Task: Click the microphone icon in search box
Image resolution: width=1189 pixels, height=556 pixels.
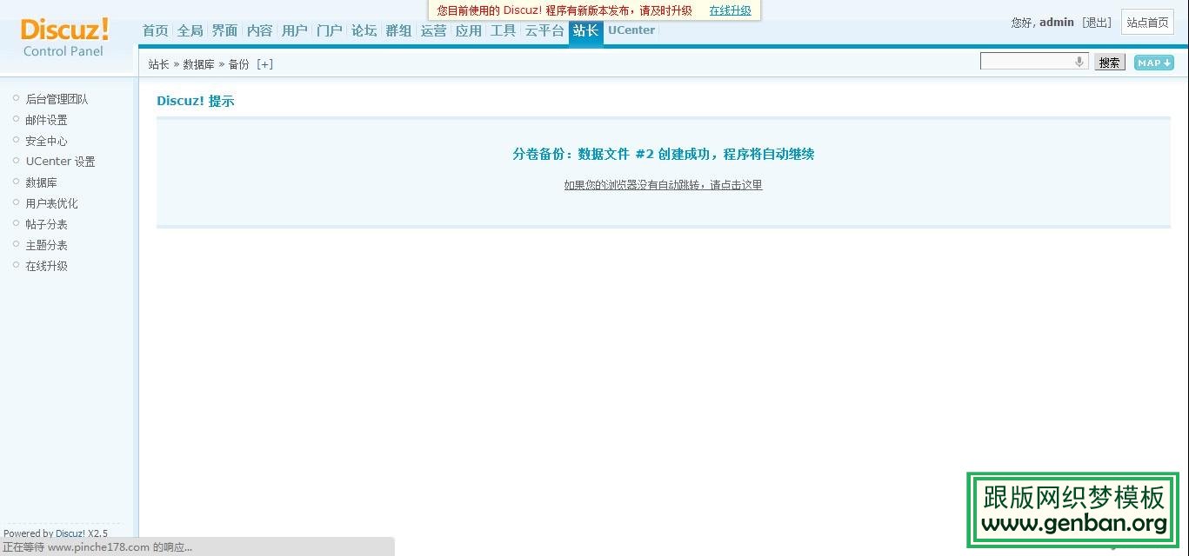Action: tap(1079, 62)
